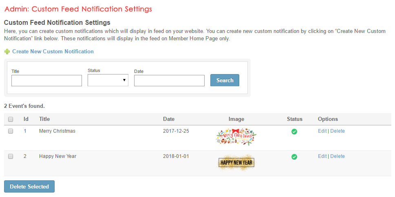Image resolution: width=395 pixels, height=197 pixels.
Task: Click the Date column header
Action: (169, 119)
